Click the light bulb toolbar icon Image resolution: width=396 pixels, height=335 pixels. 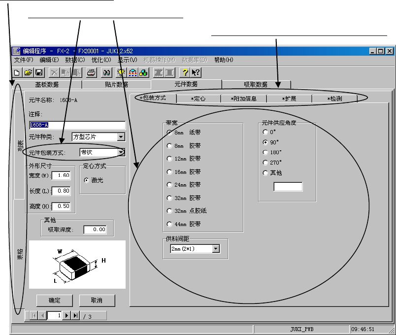(120, 72)
